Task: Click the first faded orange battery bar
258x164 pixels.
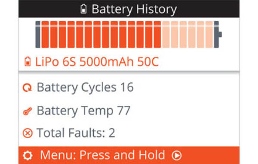Action: 166,35
